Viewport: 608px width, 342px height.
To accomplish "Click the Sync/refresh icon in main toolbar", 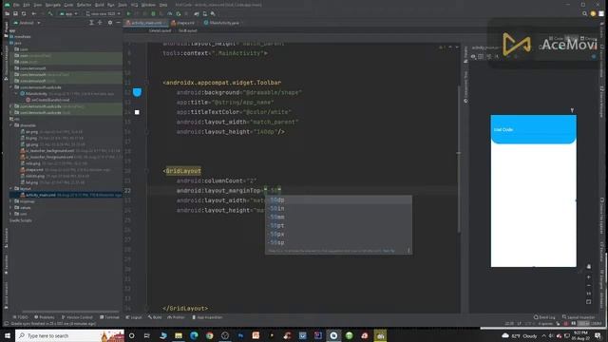I will click(24, 13).
